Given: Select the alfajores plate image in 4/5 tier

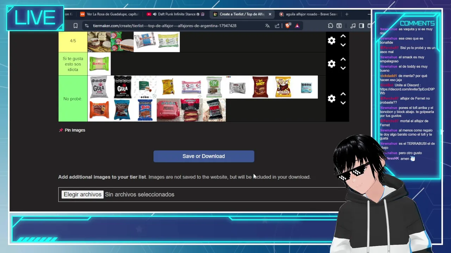Looking at the screenshot, I should click(99, 42).
